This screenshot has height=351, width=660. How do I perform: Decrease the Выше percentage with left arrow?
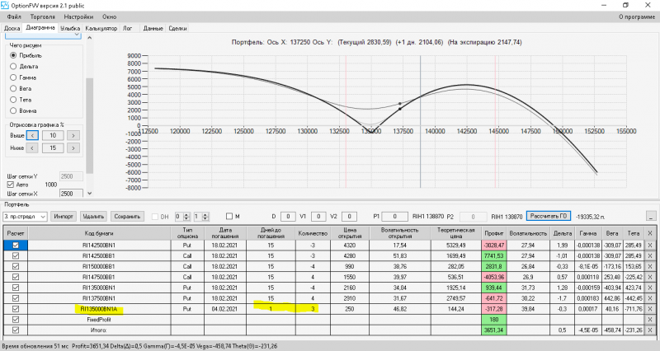pos(32,135)
